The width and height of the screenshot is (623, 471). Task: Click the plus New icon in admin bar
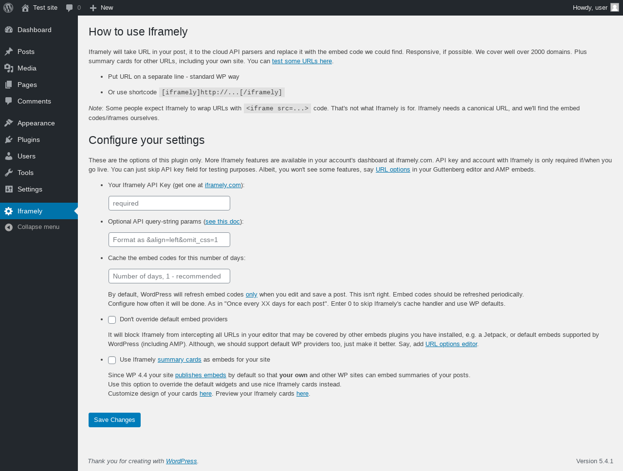click(x=93, y=8)
